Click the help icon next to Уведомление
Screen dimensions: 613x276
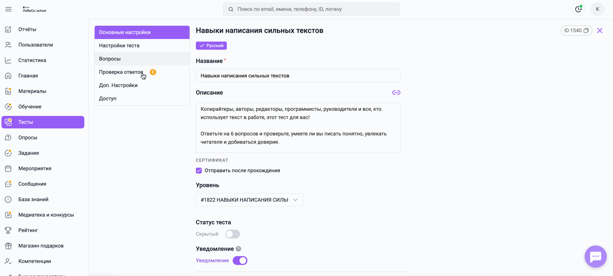point(239,249)
